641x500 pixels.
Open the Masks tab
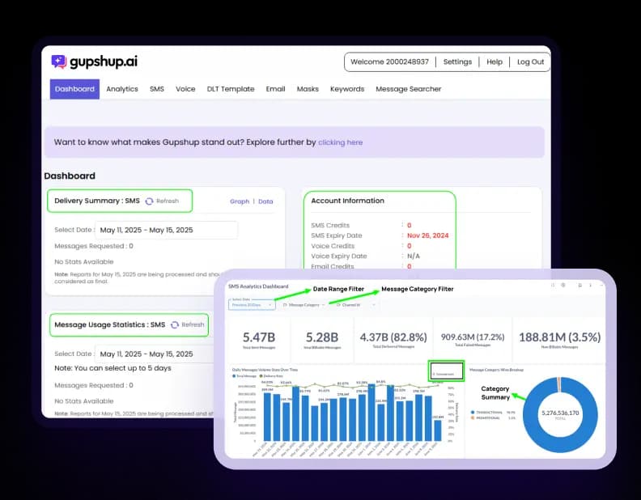pos(308,89)
